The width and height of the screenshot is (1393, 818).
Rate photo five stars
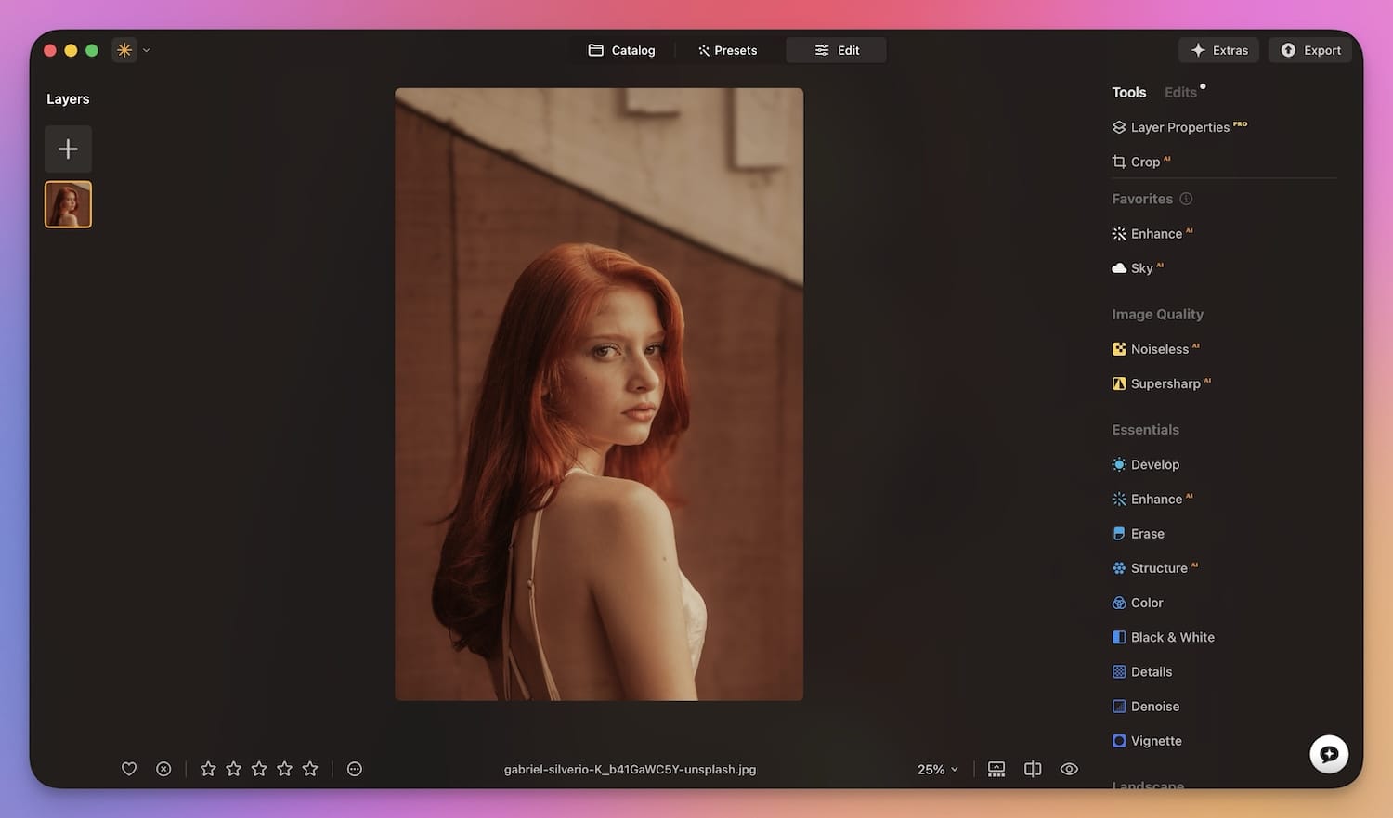[310, 769]
